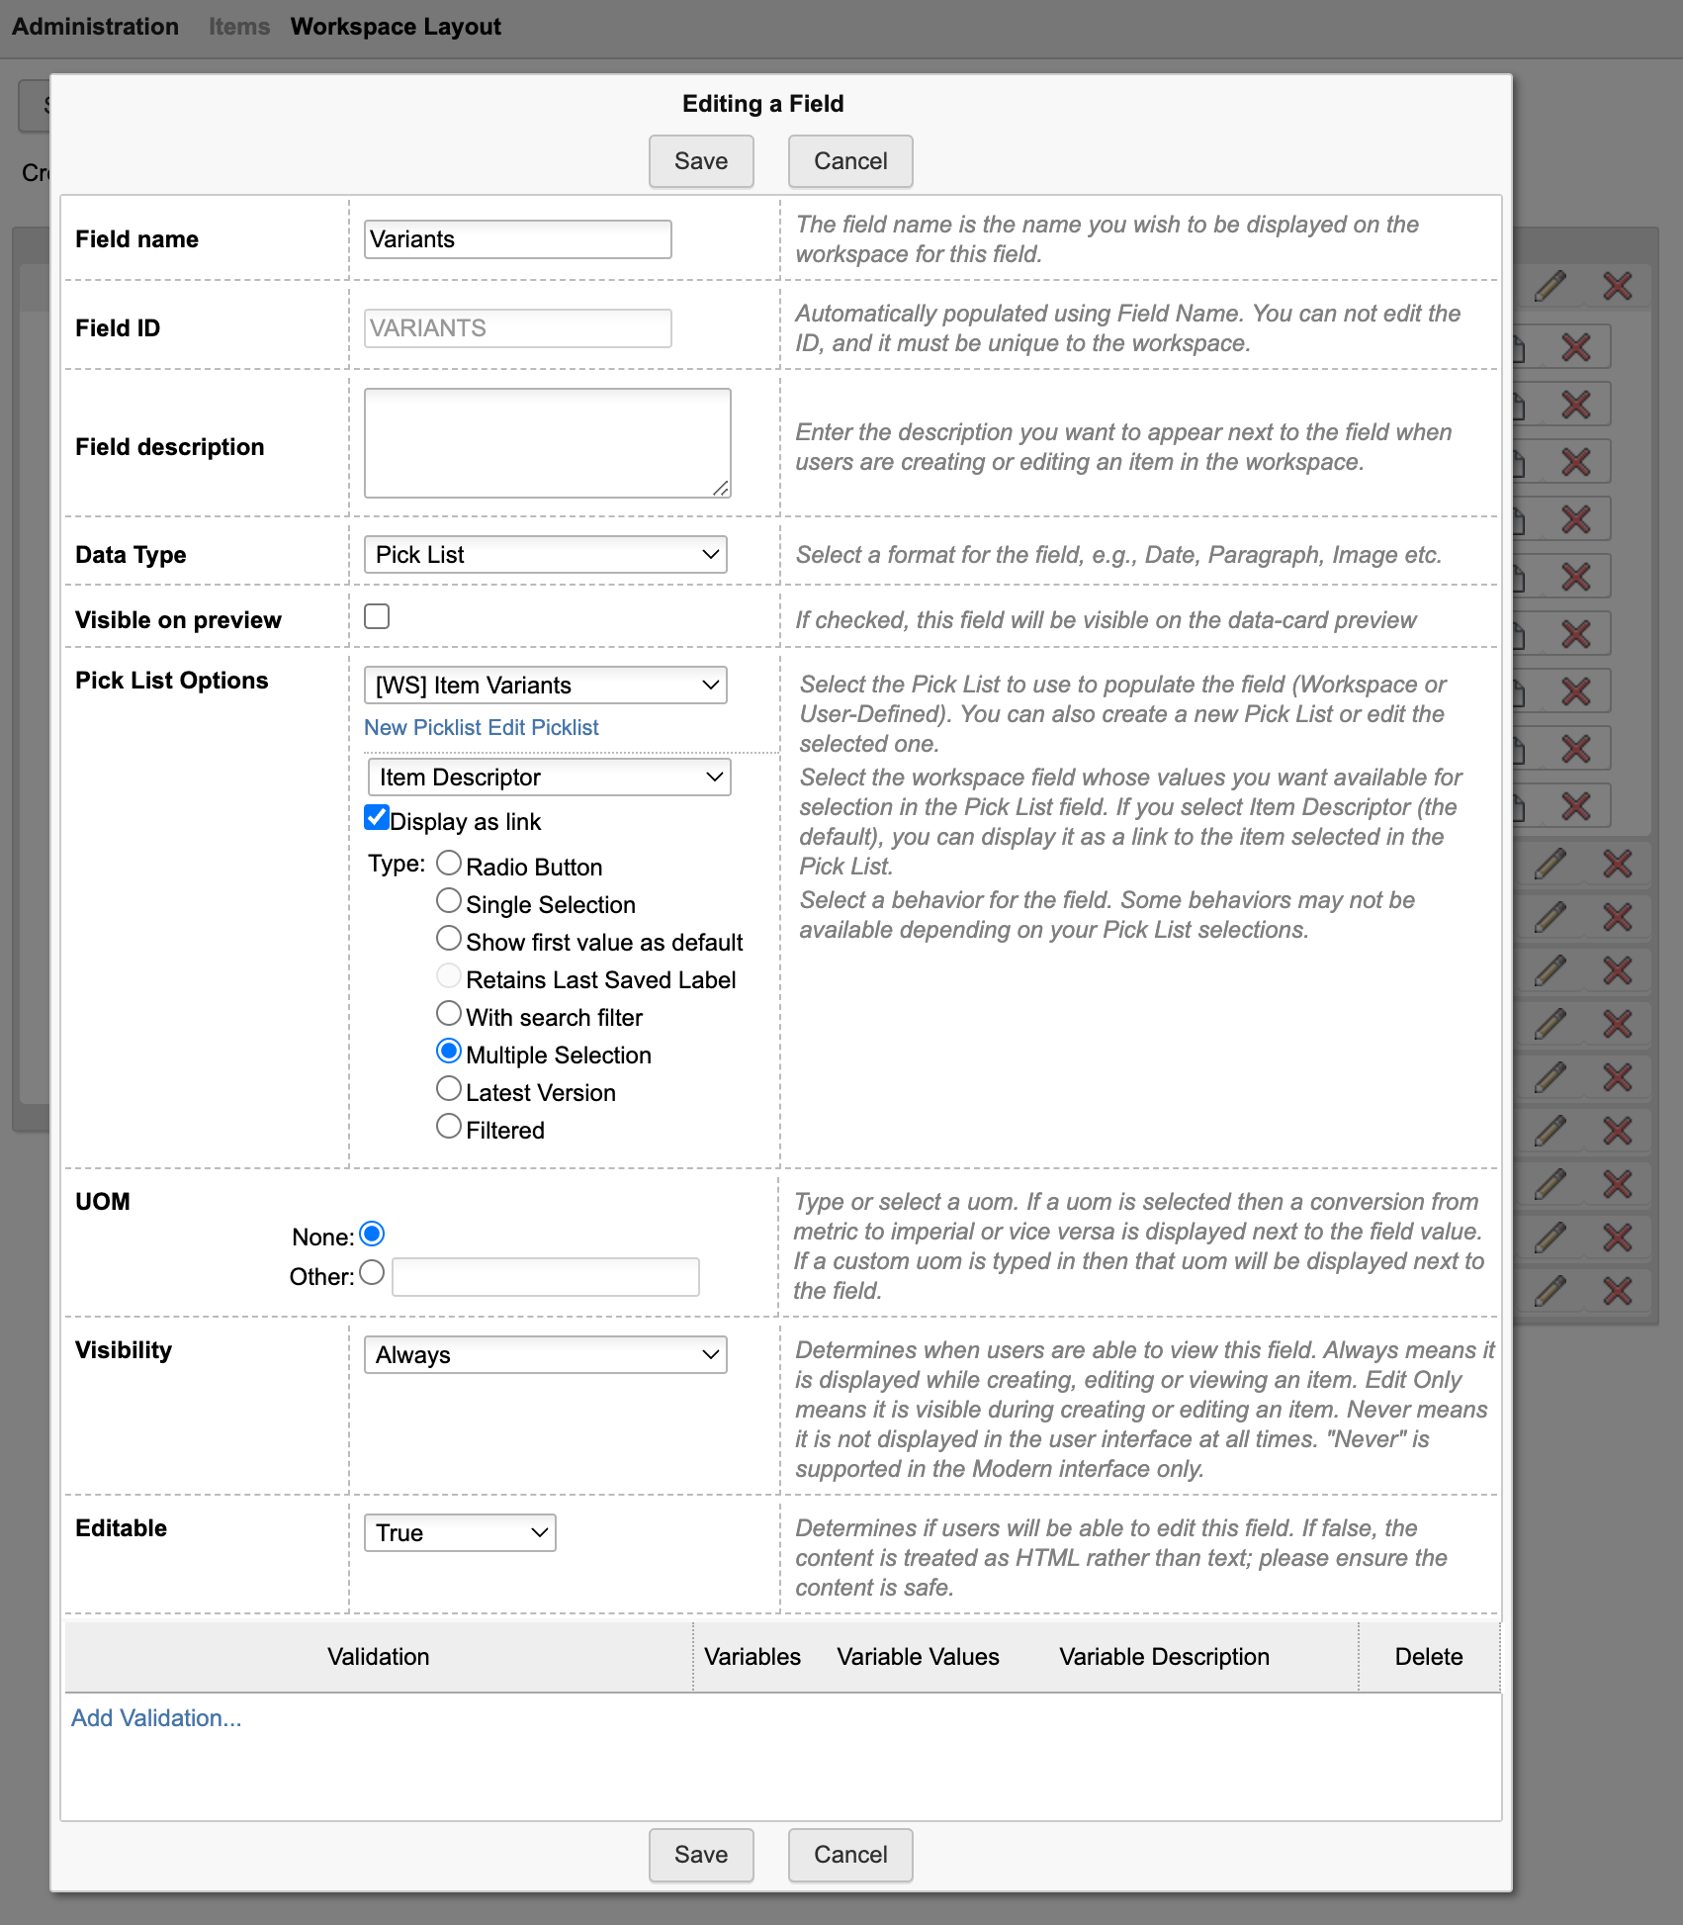The width and height of the screenshot is (1683, 1925).
Task: Click the topmost pencil edit icon behind dialog
Action: (1550, 286)
